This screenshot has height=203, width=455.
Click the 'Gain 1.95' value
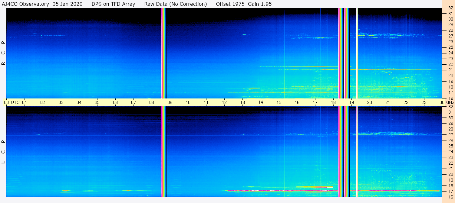pos(260,4)
